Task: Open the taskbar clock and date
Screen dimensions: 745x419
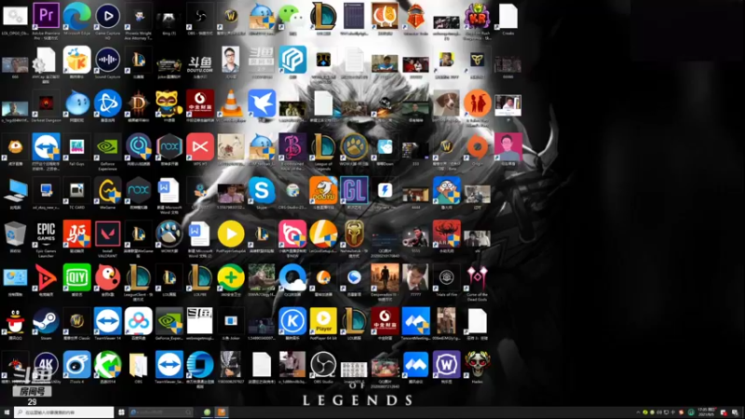Action: [x=706, y=412]
